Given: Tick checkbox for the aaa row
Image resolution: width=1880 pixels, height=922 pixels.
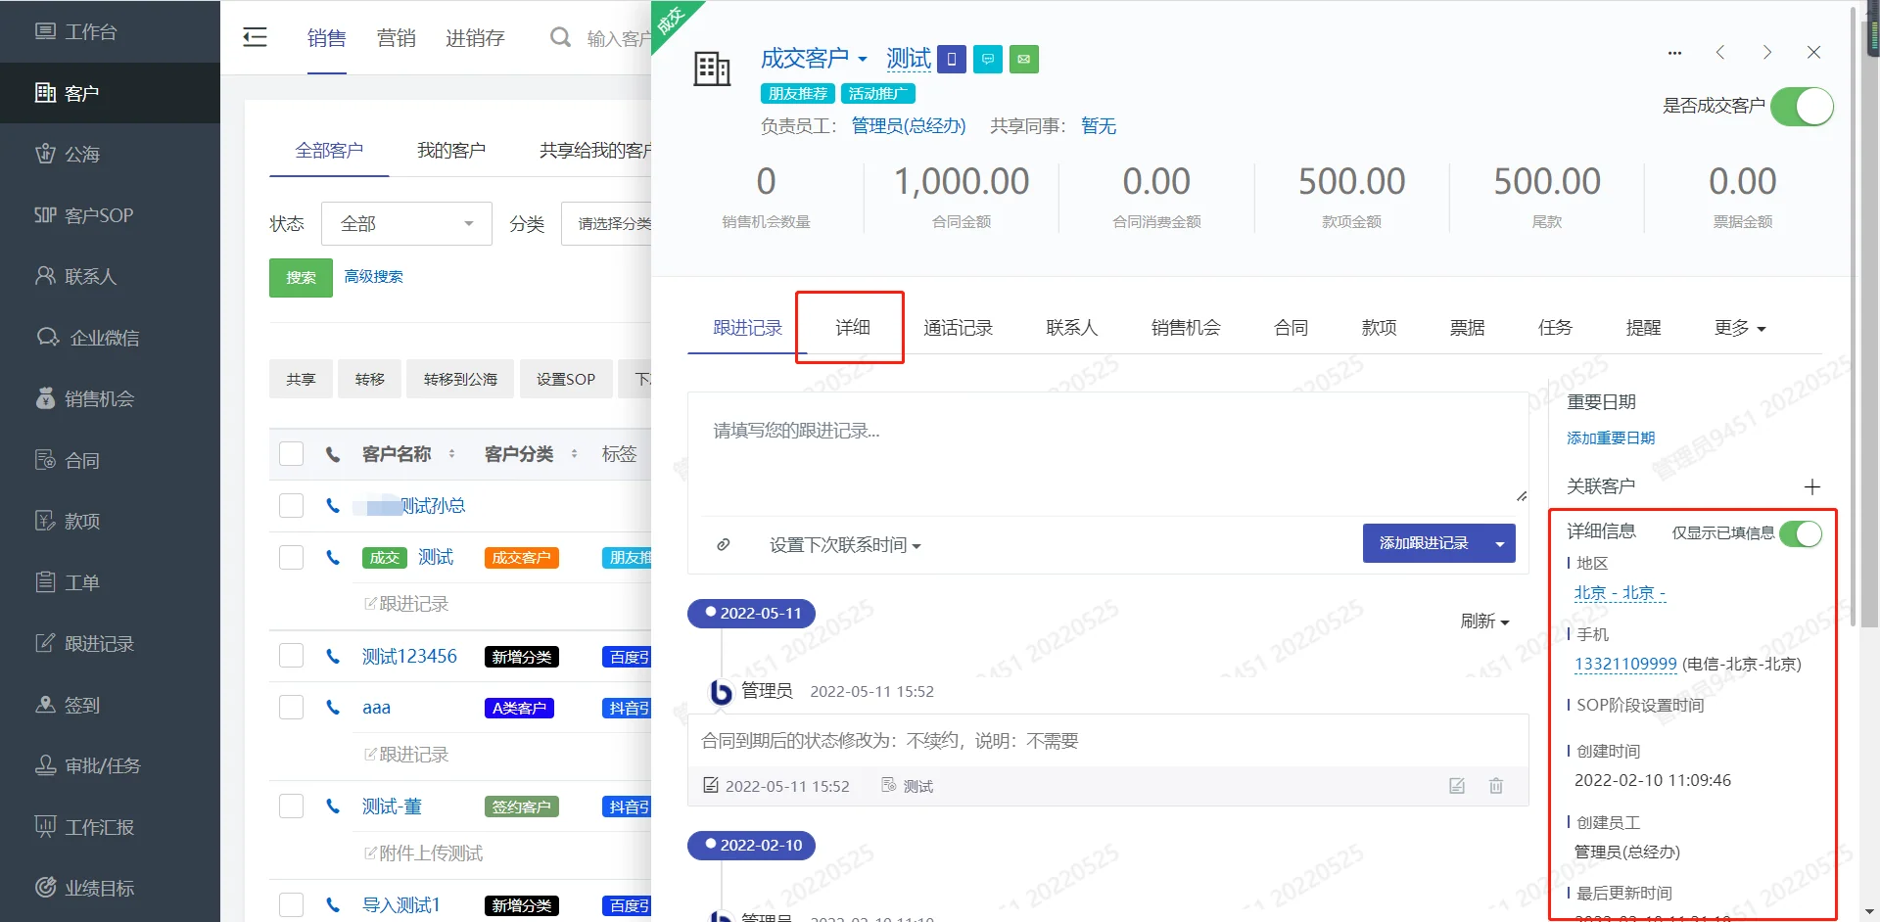Looking at the screenshot, I should tap(291, 708).
